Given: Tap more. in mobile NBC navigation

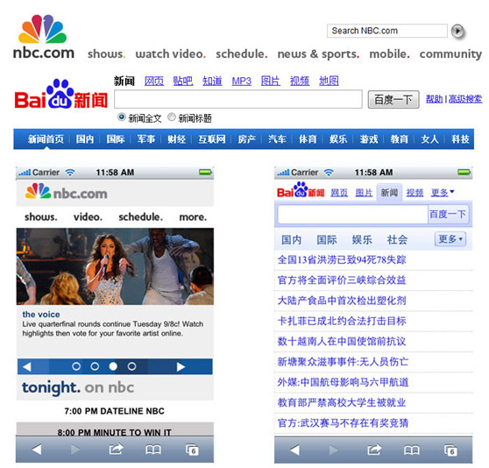Looking at the screenshot, I should [x=193, y=216].
